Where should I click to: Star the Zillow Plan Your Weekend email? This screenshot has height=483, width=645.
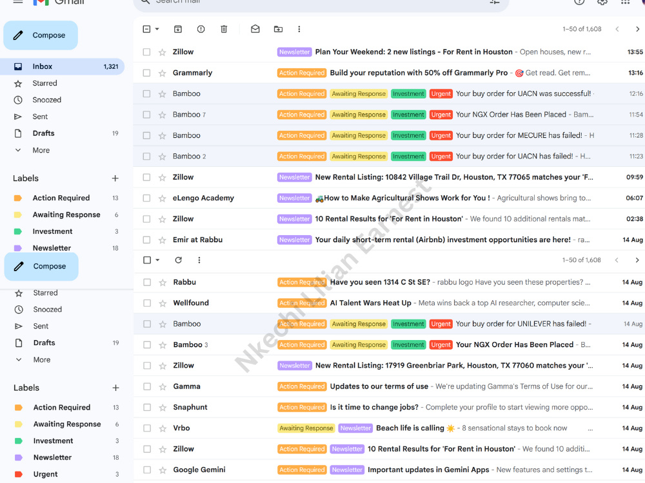coord(162,52)
